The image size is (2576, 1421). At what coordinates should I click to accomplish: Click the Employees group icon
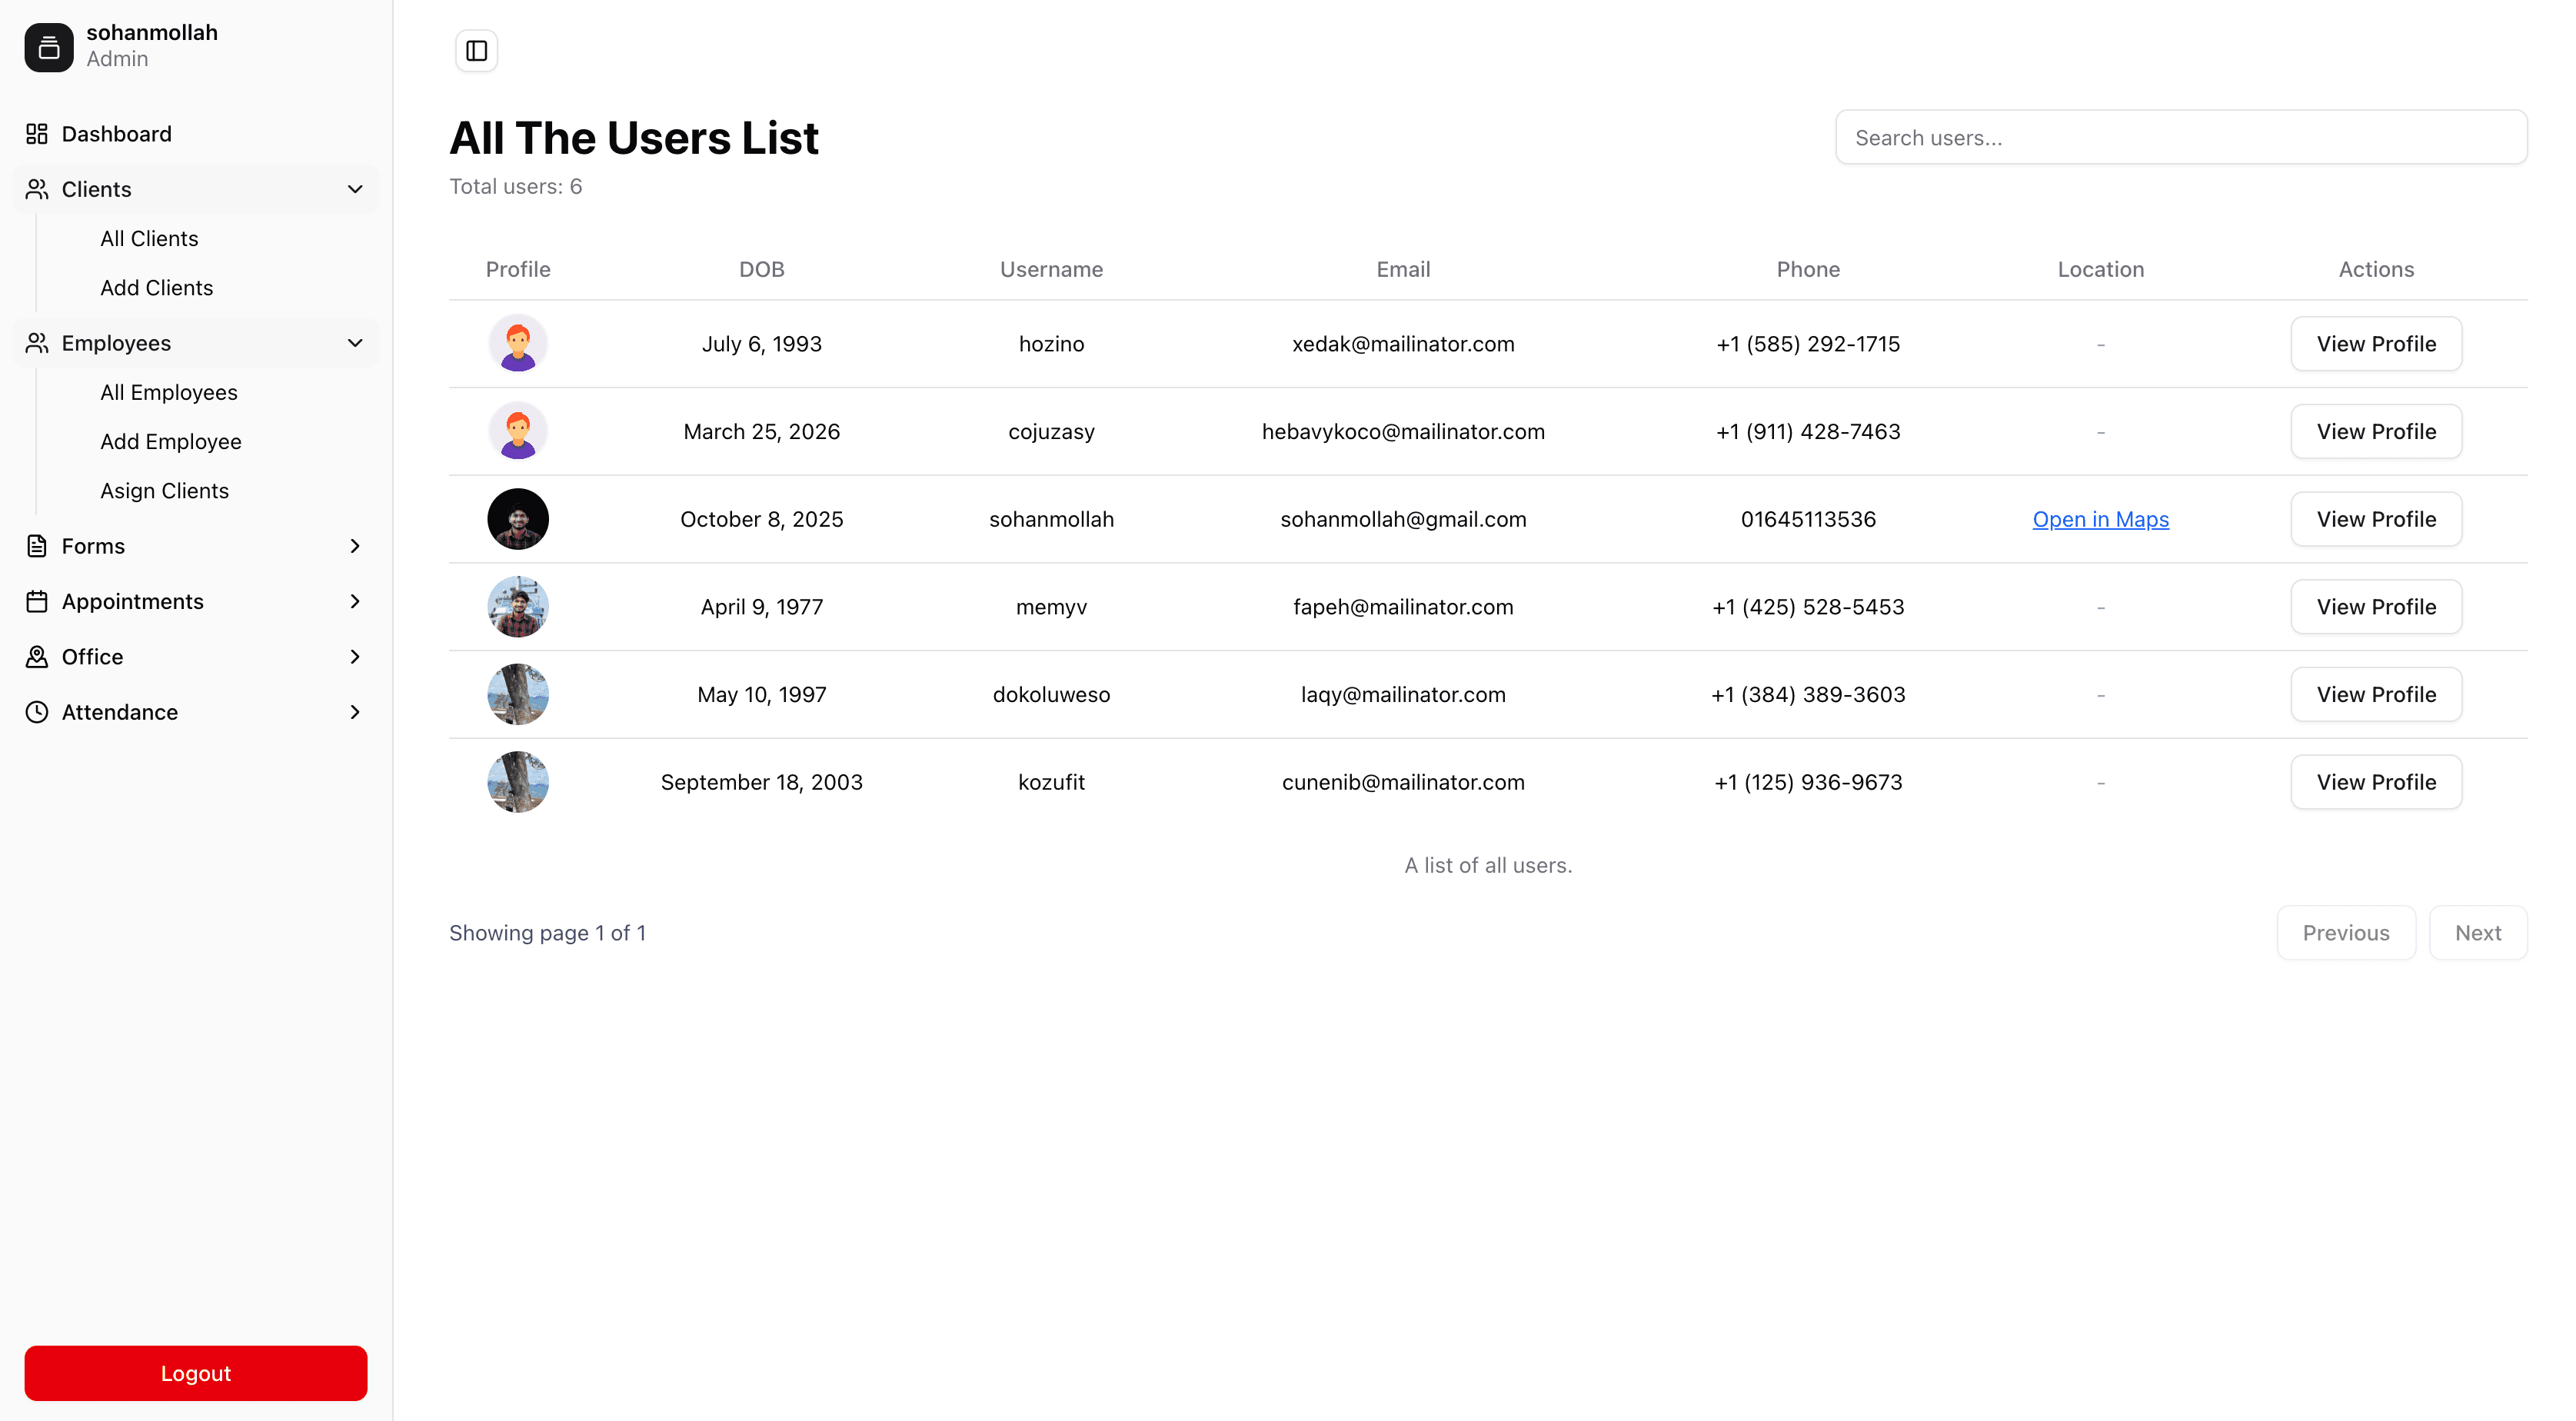[x=37, y=343]
